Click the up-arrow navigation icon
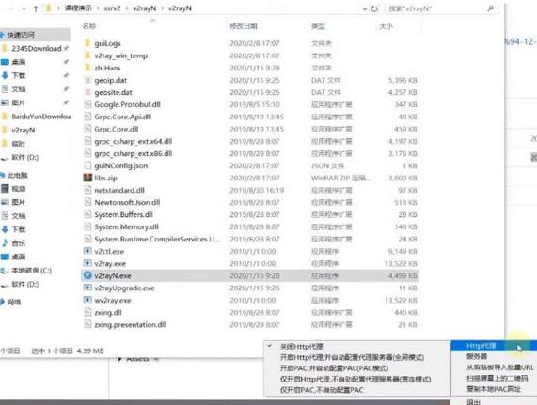Screen dimensions: 537x405 36,8
